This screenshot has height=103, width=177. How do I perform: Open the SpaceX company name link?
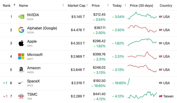click(33, 81)
